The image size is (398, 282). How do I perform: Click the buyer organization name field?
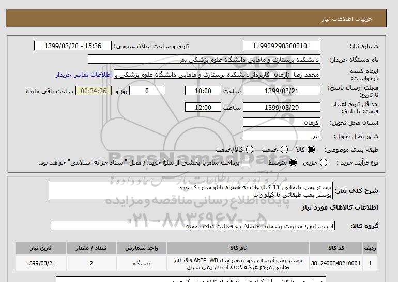point(204,59)
